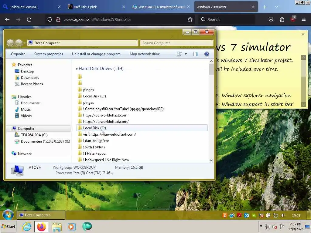Select the '! 69th Folder /' item
The image size is (311, 233).
[142, 147]
